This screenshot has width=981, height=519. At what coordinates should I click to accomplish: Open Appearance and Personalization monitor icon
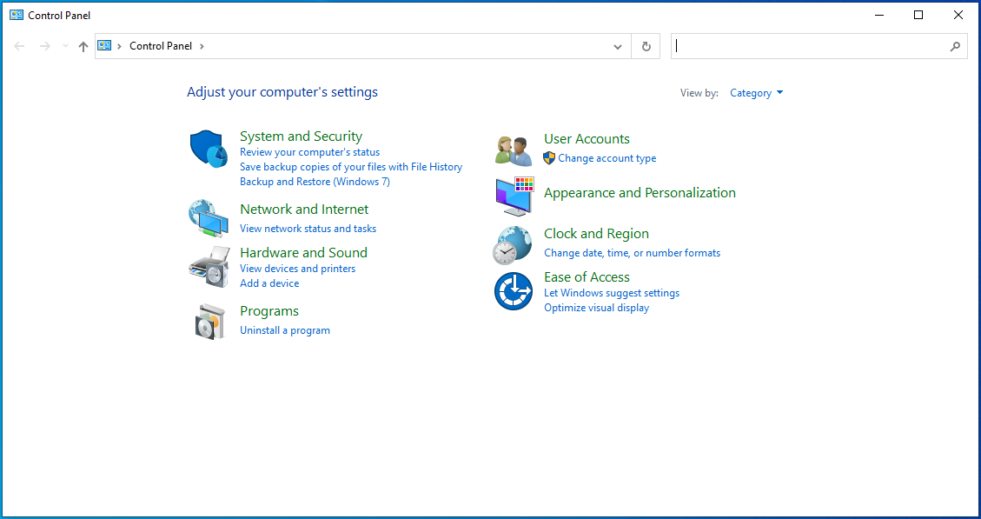[x=513, y=197]
